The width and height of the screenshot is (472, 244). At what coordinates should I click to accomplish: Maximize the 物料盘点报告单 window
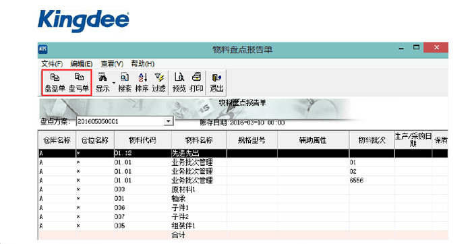pyautogui.click(x=416, y=48)
